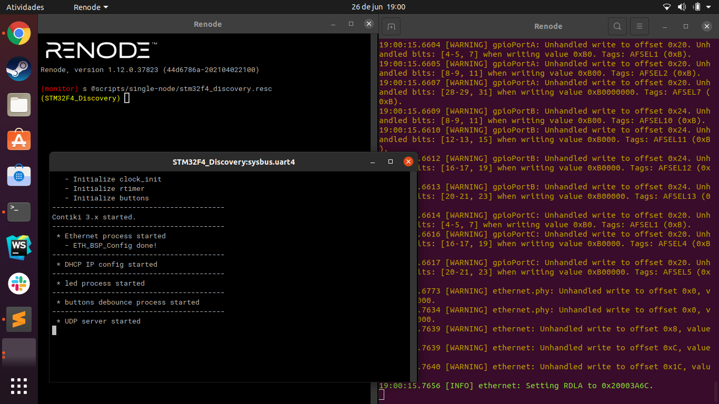The width and height of the screenshot is (719, 404).
Task: Open Slack from the dock
Action: pos(19,284)
